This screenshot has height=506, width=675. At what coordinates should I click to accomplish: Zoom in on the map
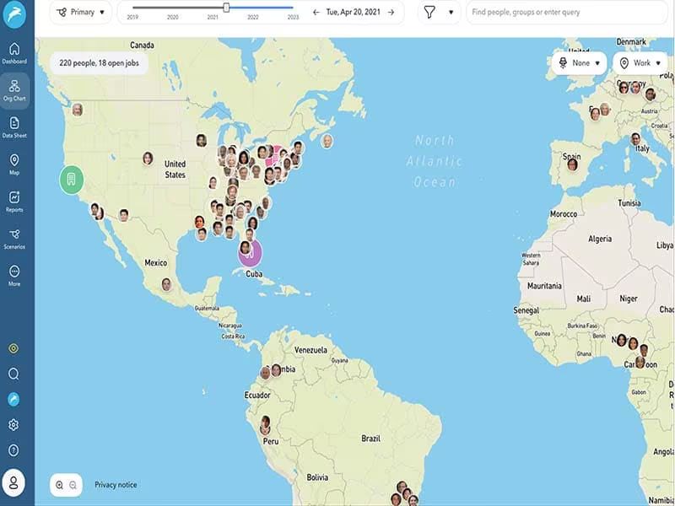click(x=59, y=485)
